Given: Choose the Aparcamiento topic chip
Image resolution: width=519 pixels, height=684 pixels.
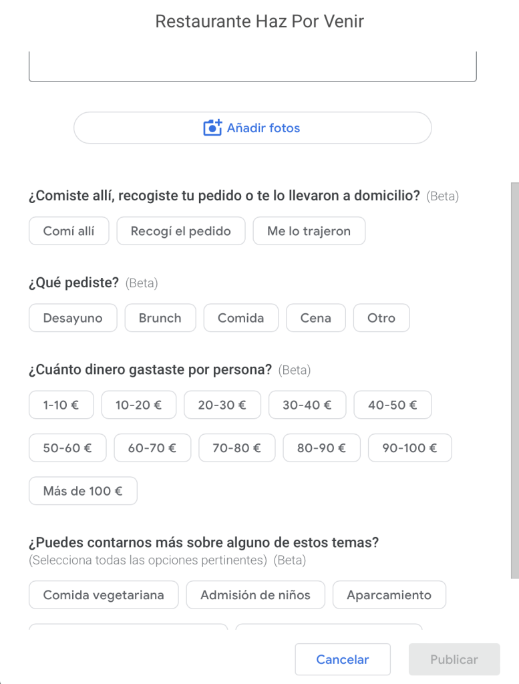Looking at the screenshot, I should pyautogui.click(x=389, y=594).
